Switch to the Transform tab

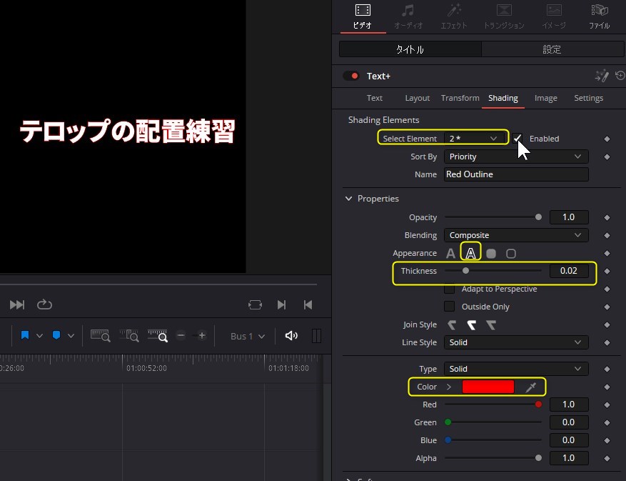click(460, 98)
